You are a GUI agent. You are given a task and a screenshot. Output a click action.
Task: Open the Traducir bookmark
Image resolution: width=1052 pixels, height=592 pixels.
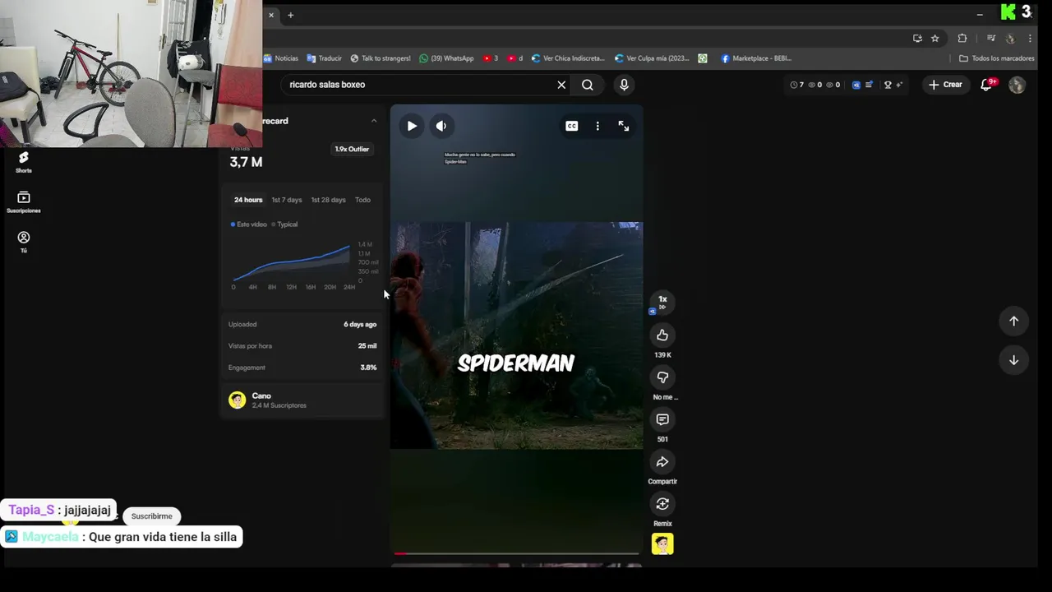click(324, 58)
